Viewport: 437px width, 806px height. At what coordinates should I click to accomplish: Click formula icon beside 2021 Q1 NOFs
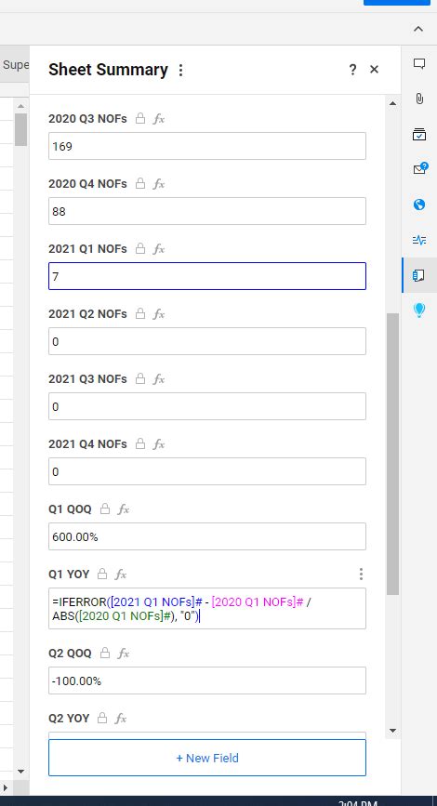click(x=159, y=249)
